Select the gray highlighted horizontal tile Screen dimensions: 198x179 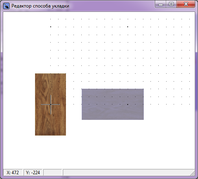113,104
